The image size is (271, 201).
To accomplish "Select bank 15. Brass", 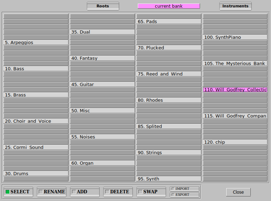I will pos(36,95).
